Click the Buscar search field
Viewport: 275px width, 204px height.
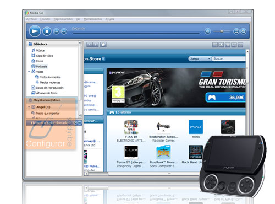(x=228, y=58)
